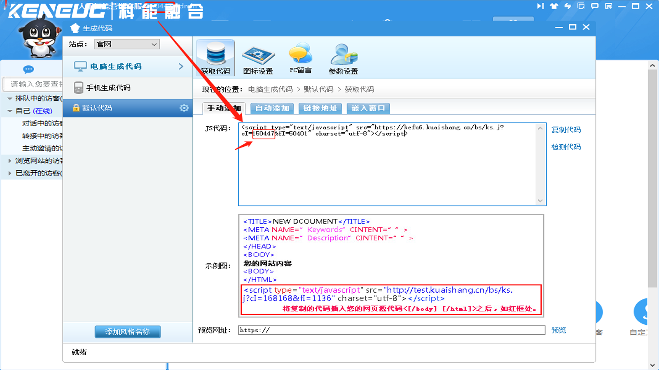Expand the 浏览网站的访客 tree node
Image resolution: width=659 pixels, height=370 pixels.
point(9,161)
